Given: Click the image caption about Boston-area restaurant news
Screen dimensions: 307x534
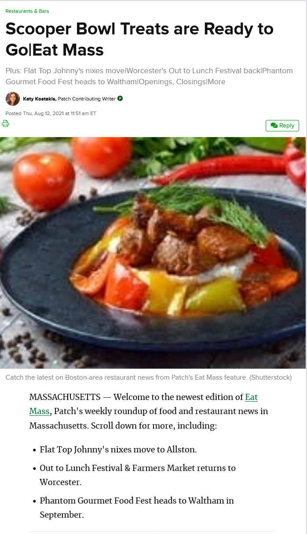Looking at the screenshot, I should click(x=149, y=377).
